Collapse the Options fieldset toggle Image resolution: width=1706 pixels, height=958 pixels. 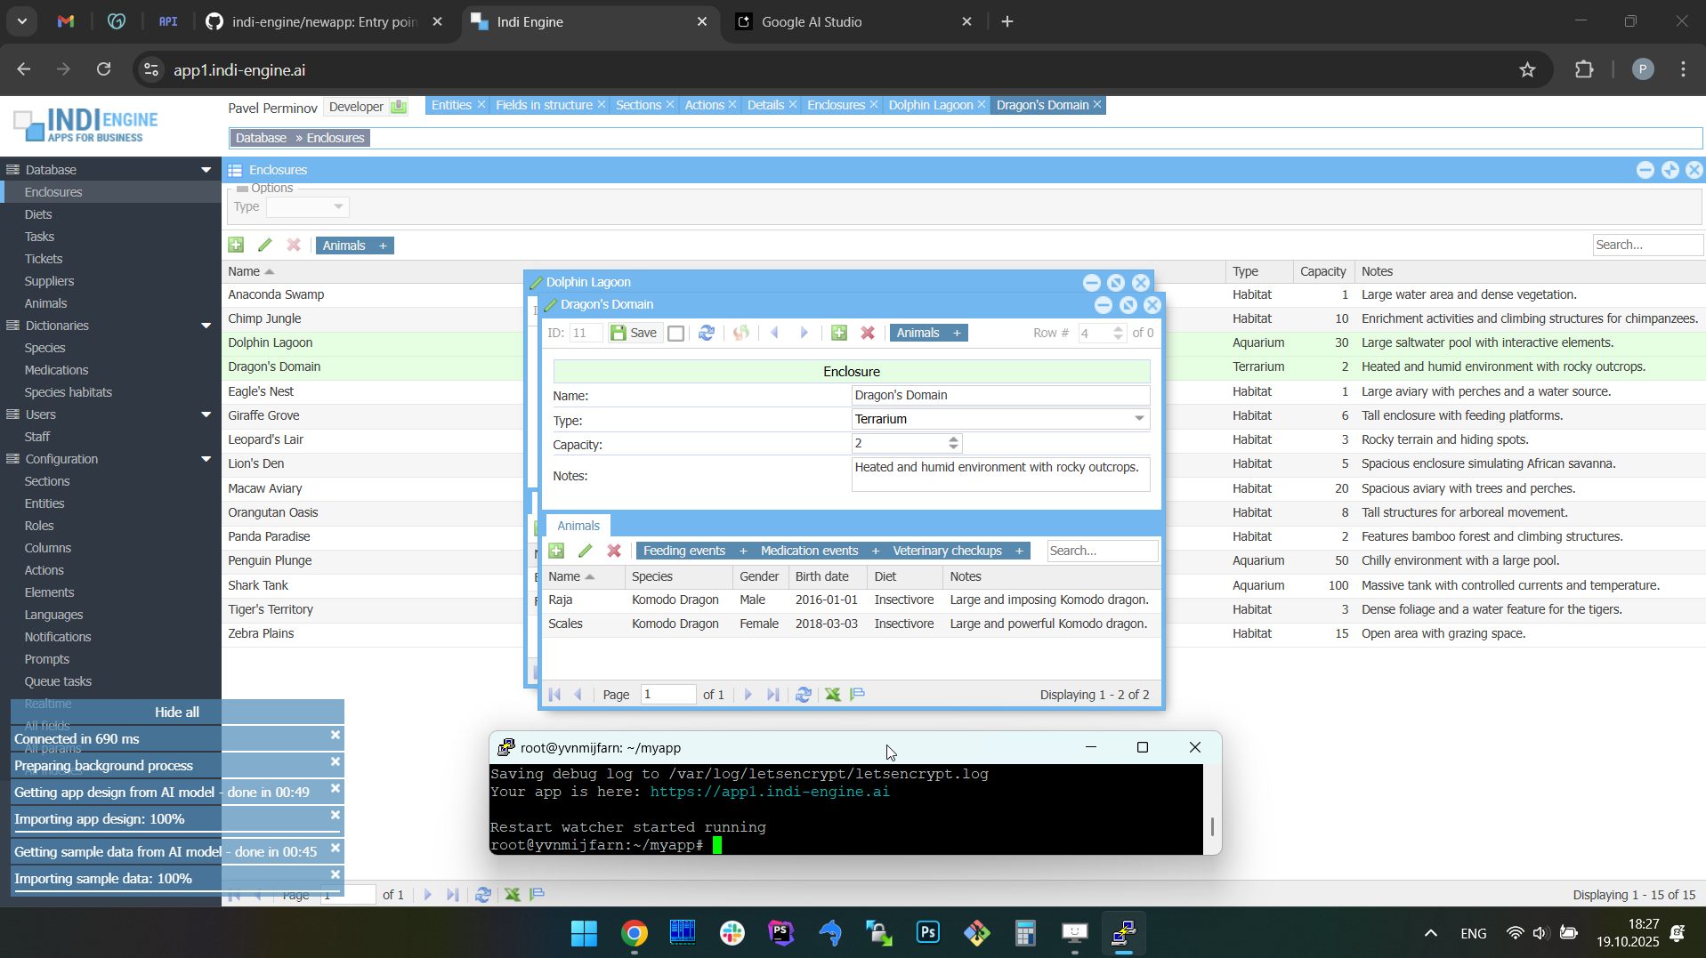pyautogui.click(x=242, y=189)
